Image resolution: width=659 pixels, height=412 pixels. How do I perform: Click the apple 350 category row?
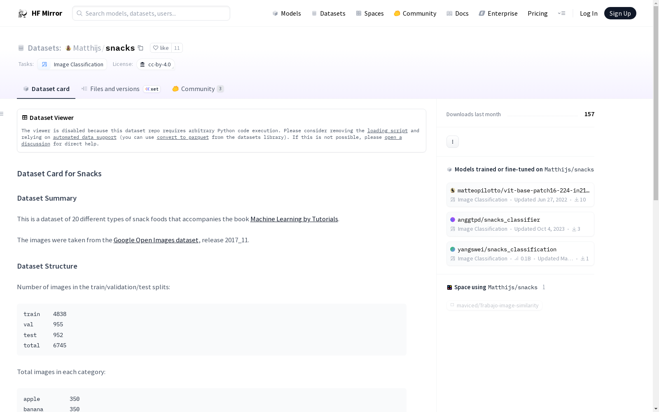coord(51,399)
